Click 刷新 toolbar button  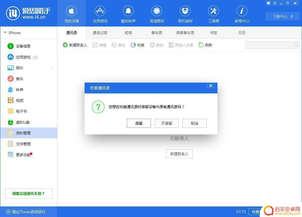tap(205, 45)
